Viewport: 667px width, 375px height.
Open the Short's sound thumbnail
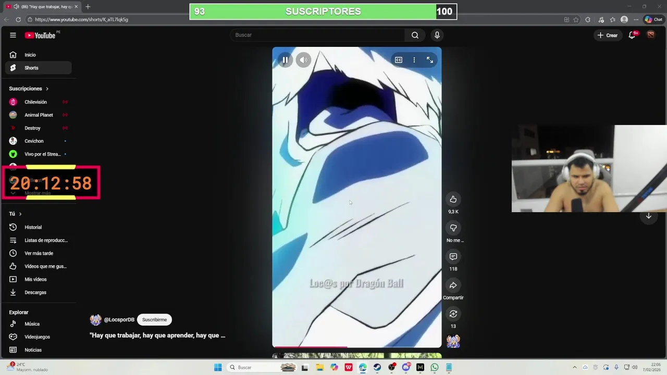pos(453,341)
